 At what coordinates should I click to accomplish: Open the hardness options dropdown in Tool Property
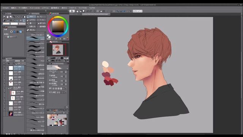click(x=66, y=88)
